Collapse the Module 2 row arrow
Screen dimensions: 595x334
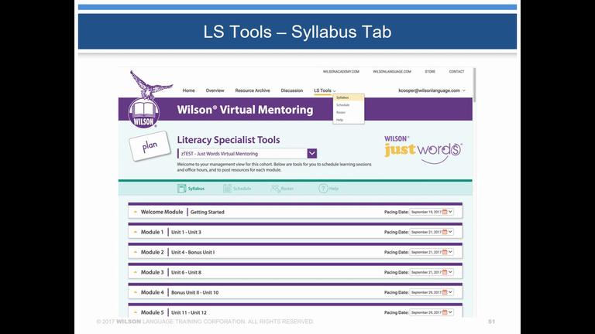tap(136, 252)
